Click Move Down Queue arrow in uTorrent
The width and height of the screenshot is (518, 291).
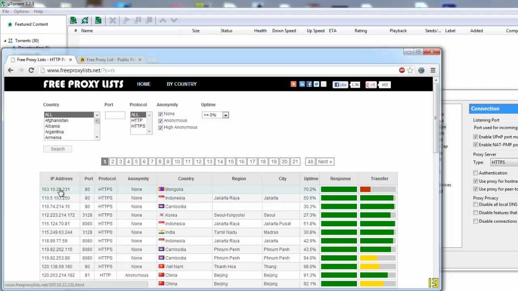click(x=174, y=20)
